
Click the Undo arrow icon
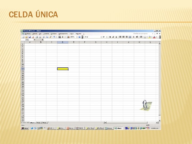point(54,37)
